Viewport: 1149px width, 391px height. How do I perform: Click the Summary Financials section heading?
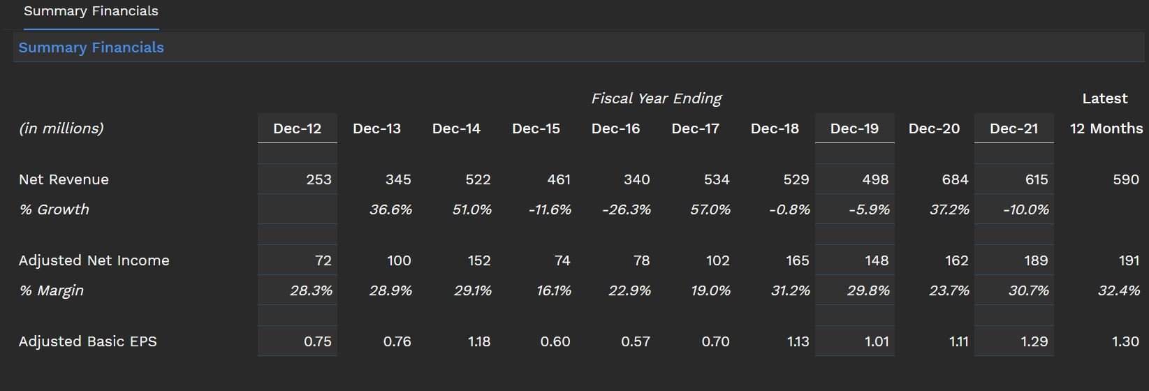pos(91,47)
